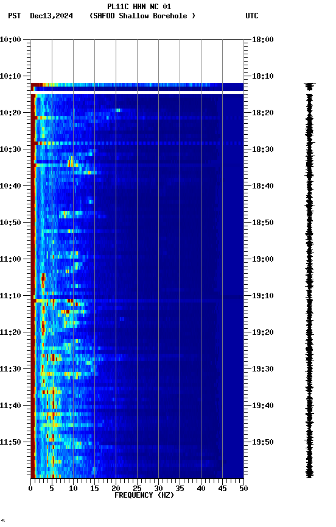Screen dimensions: 336x527
Task: Click the 10 Hz frequency tick label
Action: (73, 489)
